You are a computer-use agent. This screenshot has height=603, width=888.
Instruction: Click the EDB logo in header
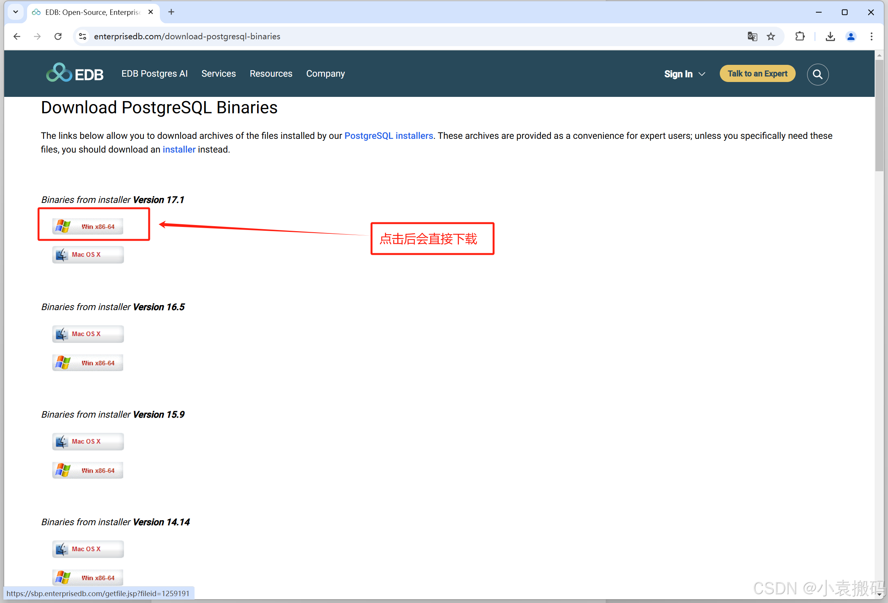[x=74, y=73]
